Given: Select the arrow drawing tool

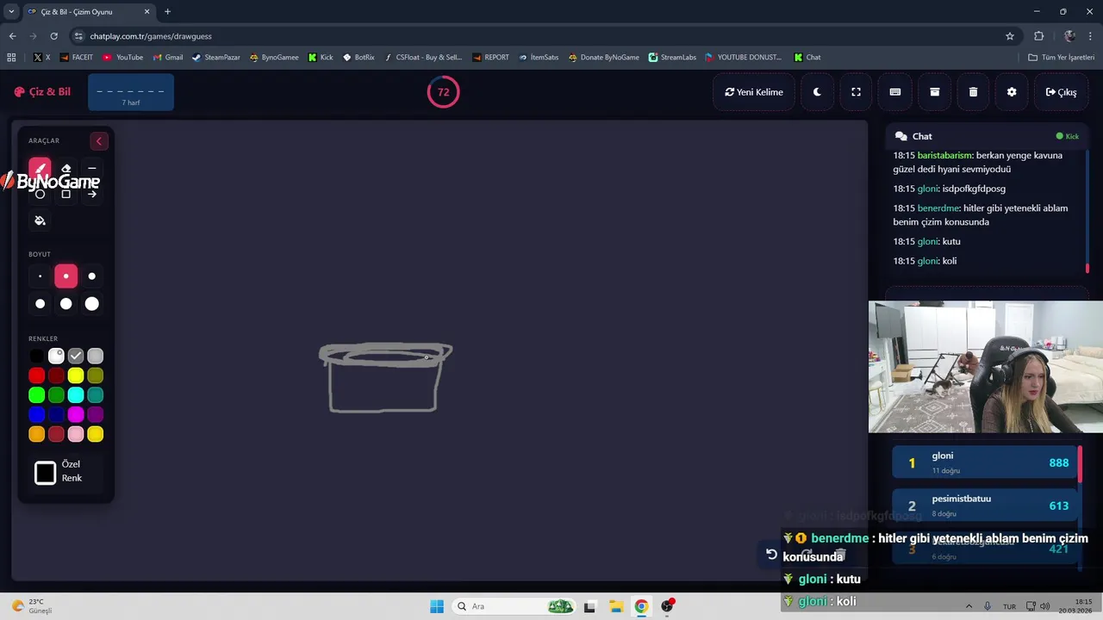Looking at the screenshot, I should 92,195.
